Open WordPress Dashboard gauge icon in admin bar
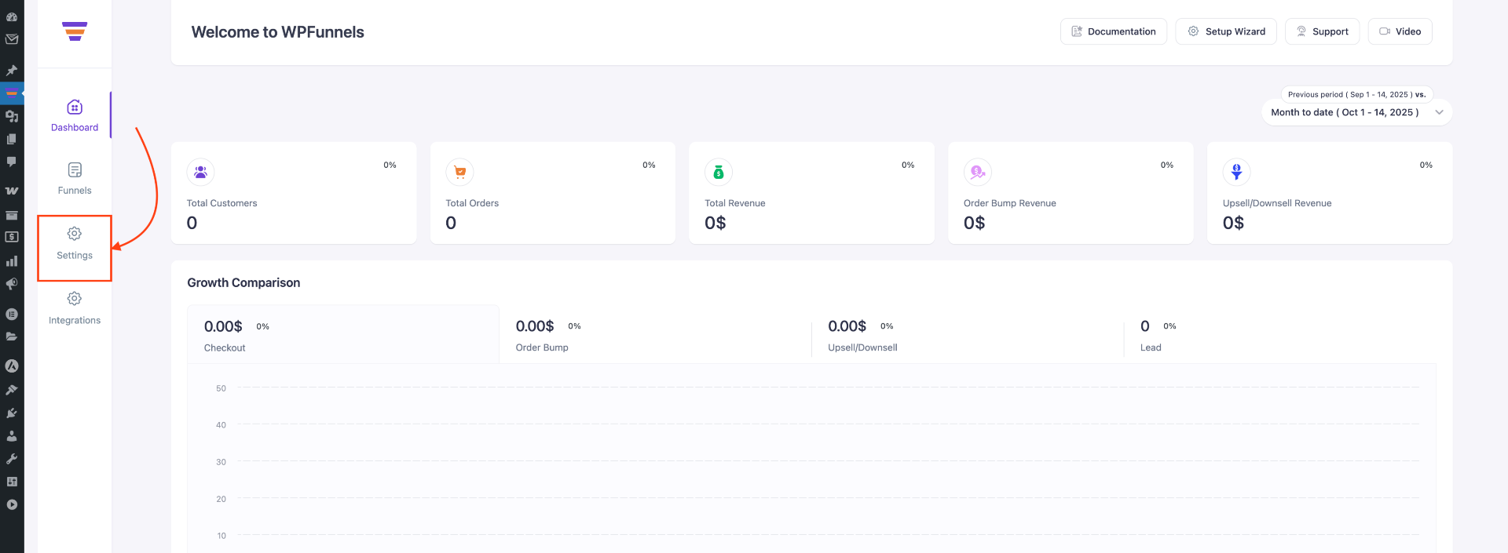1508x553 pixels. 12,16
